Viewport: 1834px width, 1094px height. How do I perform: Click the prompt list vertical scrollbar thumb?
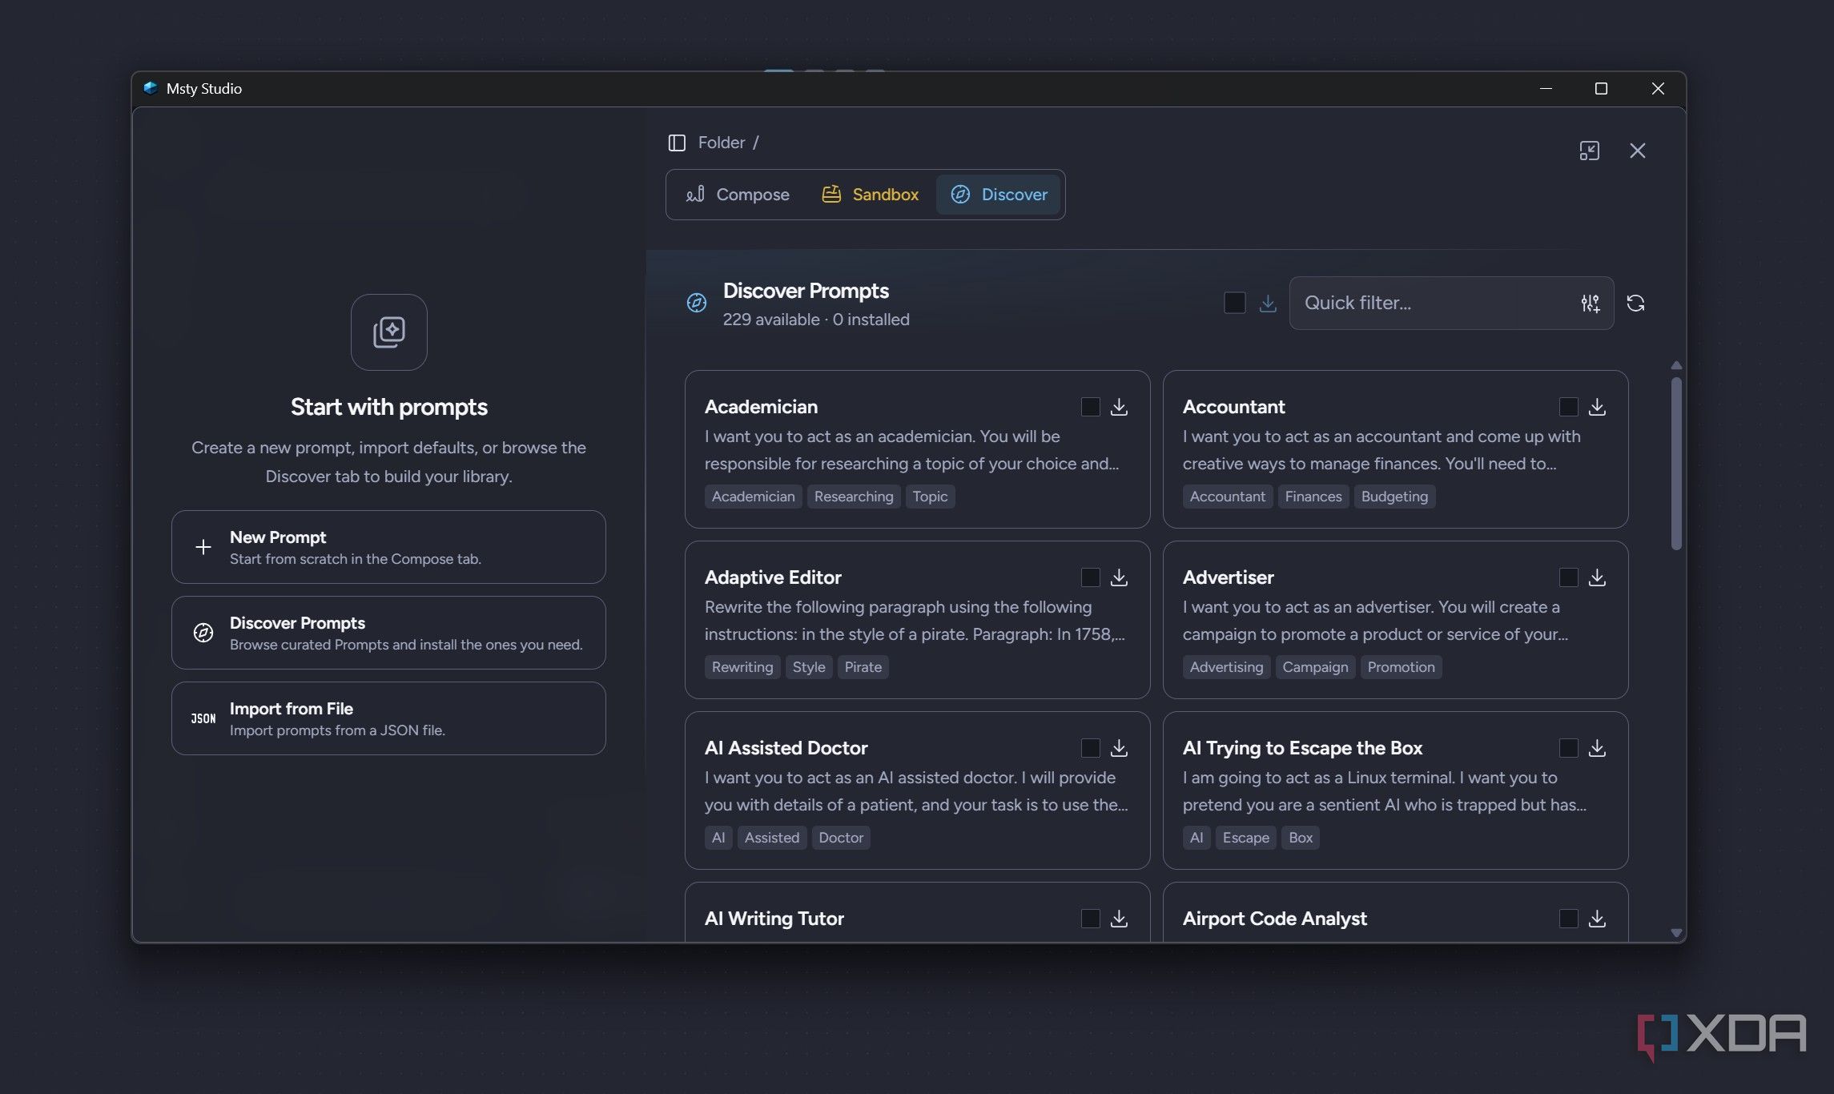tap(1675, 463)
